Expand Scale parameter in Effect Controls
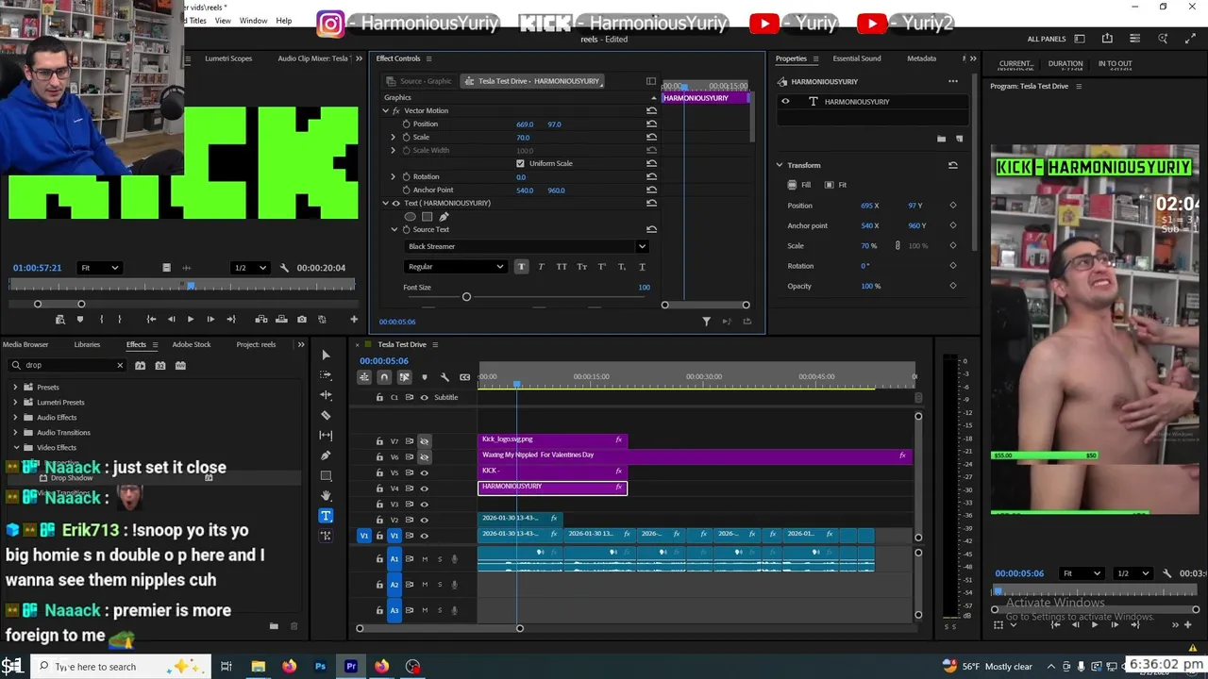1208x679 pixels. [x=394, y=137]
